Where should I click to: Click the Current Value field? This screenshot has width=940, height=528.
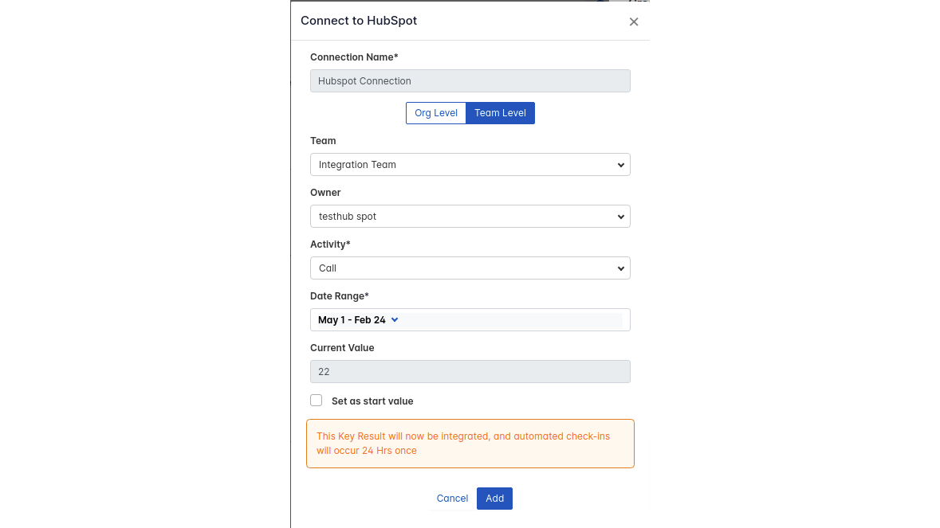coord(470,372)
